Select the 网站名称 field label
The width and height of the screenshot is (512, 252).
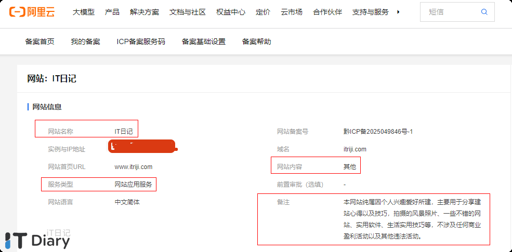[60, 132]
